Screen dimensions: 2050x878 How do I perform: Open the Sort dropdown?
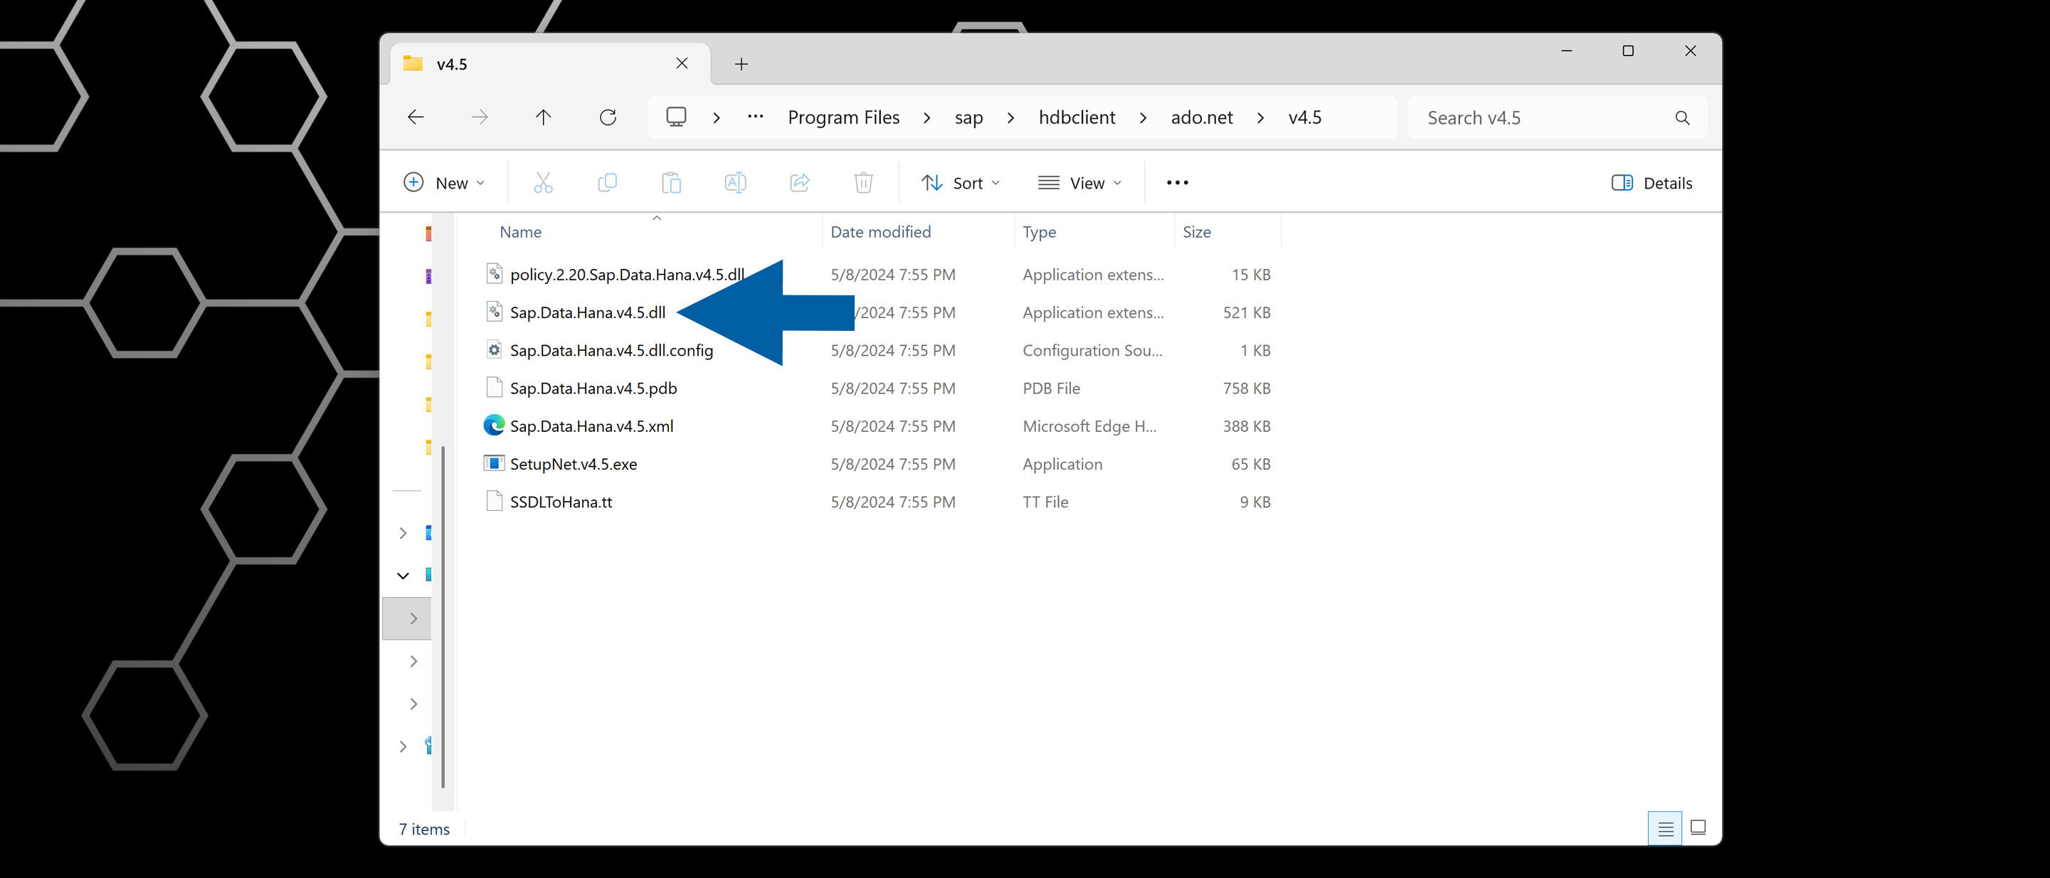(x=961, y=182)
